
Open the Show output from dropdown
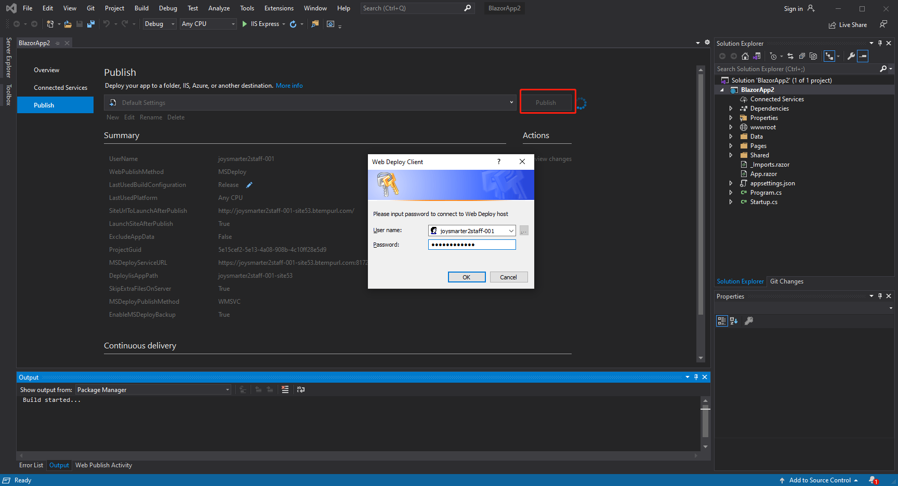(227, 389)
